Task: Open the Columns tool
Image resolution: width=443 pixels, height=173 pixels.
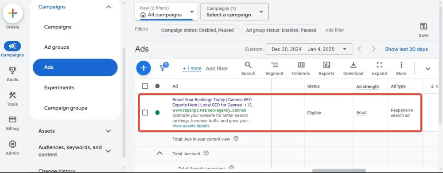Action: coord(301,69)
